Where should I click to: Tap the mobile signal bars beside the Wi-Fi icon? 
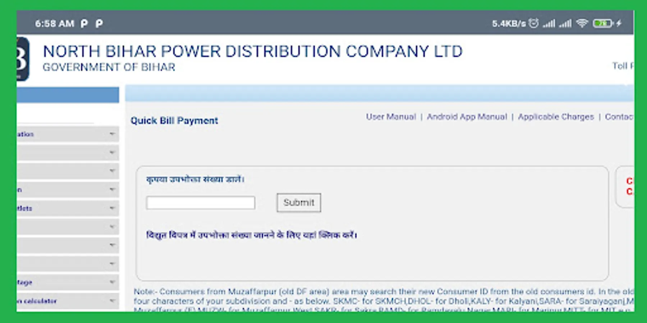[x=565, y=24]
